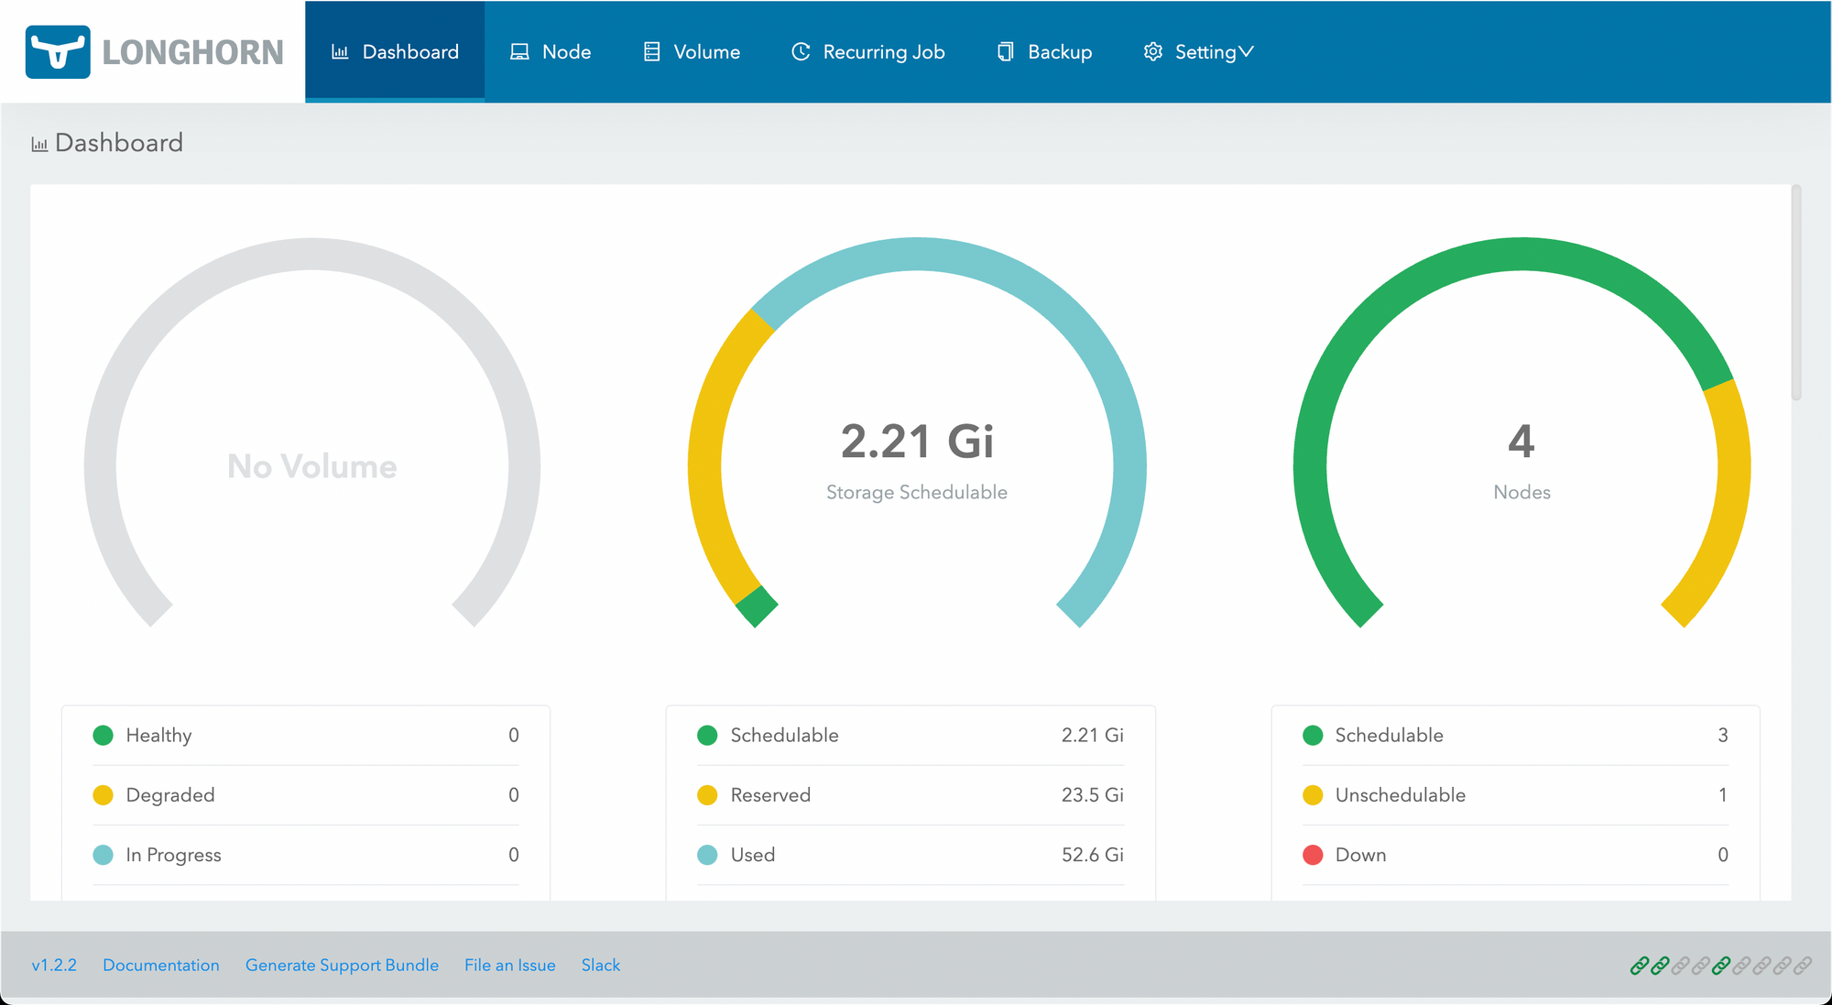Image resolution: width=1832 pixels, height=1005 pixels.
Task: Click Generate Support Bundle link
Action: 342,966
